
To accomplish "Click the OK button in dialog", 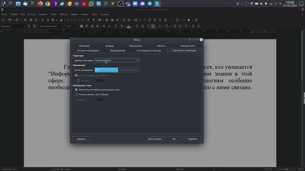I will (x=174, y=139).
